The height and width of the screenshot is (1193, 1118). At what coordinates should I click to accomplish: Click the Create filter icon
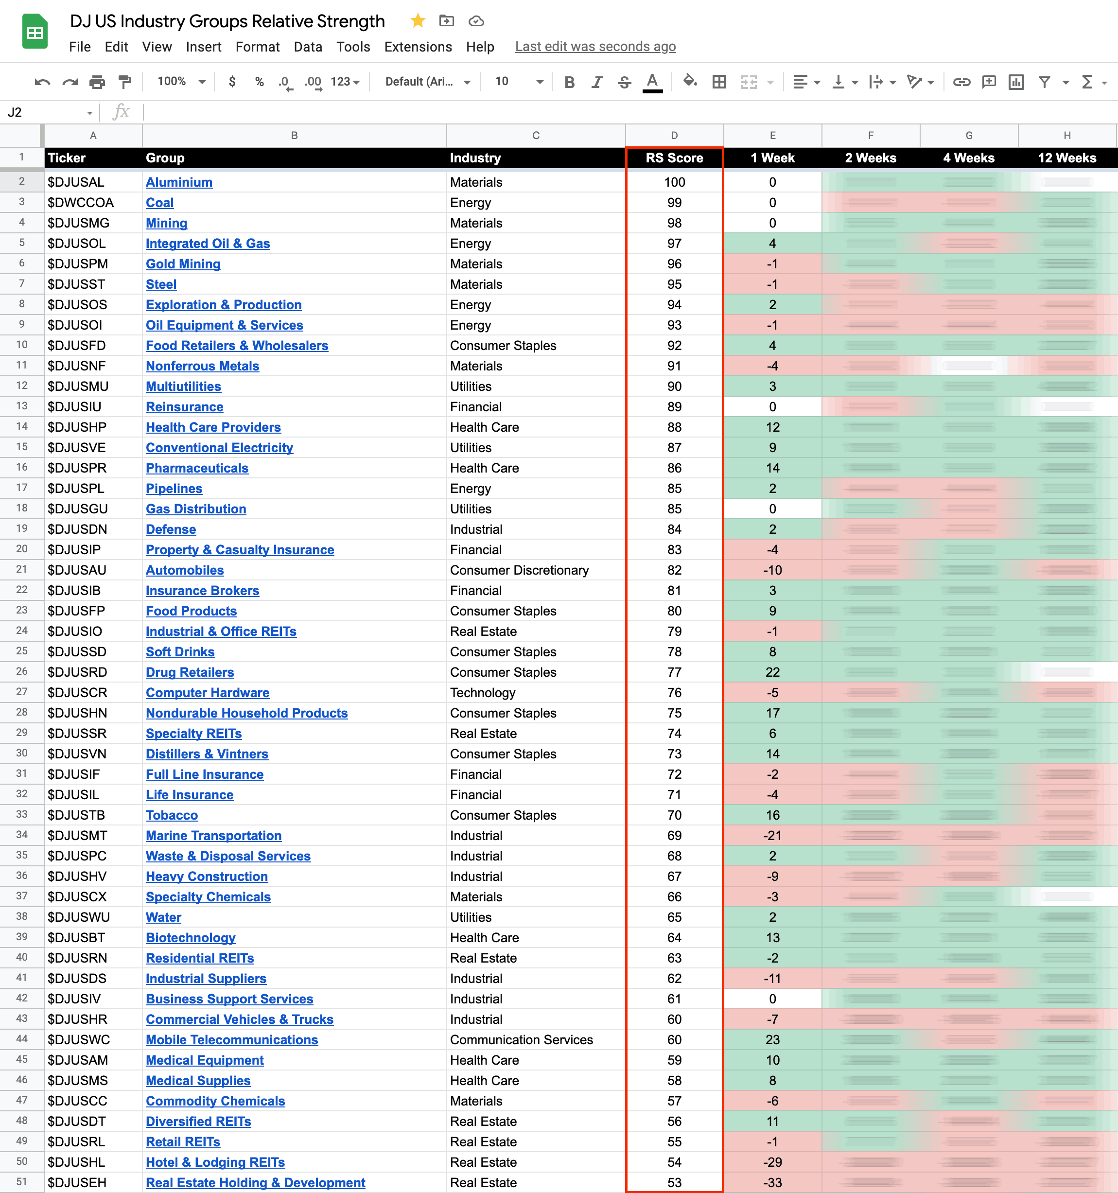(x=1045, y=82)
